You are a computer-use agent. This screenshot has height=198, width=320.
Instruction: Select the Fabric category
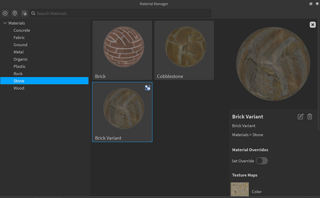(19, 37)
